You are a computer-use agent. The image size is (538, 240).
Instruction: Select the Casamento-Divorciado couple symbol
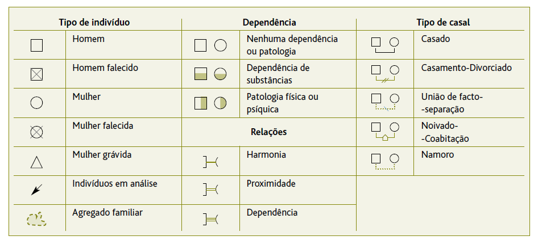click(x=384, y=74)
